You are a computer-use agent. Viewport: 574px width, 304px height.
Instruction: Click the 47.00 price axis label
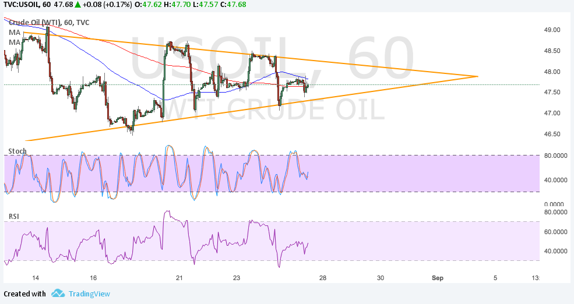pyautogui.click(x=552, y=113)
